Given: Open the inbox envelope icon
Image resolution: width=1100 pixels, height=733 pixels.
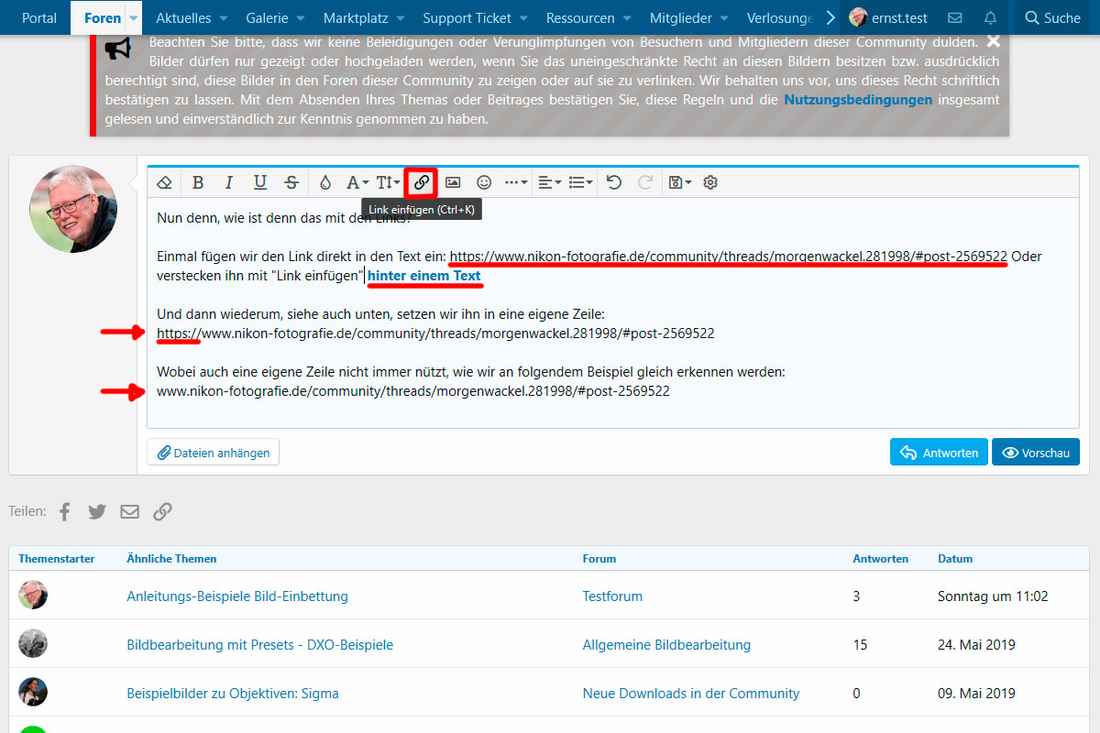Looking at the screenshot, I should tap(955, 17).
